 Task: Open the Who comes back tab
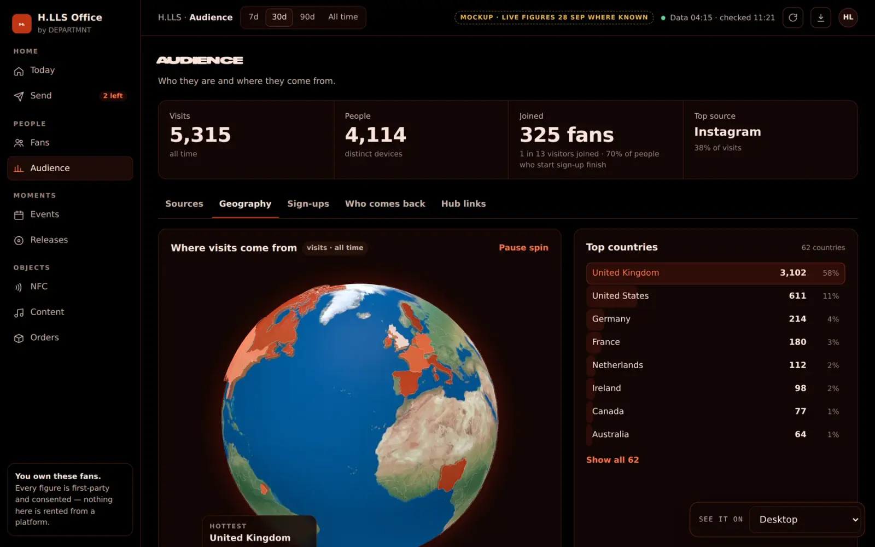[x=385, y=204]
